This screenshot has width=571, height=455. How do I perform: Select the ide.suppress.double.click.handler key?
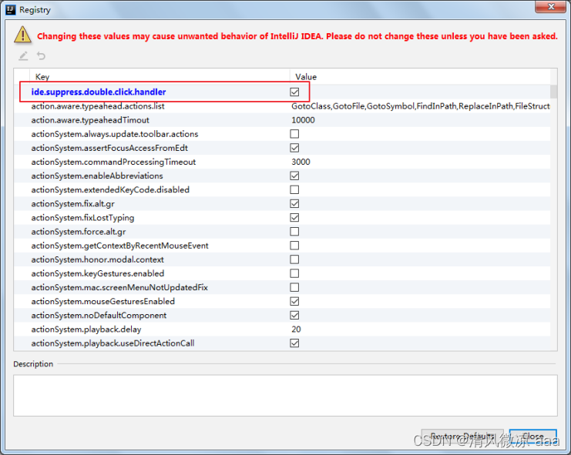99,92
